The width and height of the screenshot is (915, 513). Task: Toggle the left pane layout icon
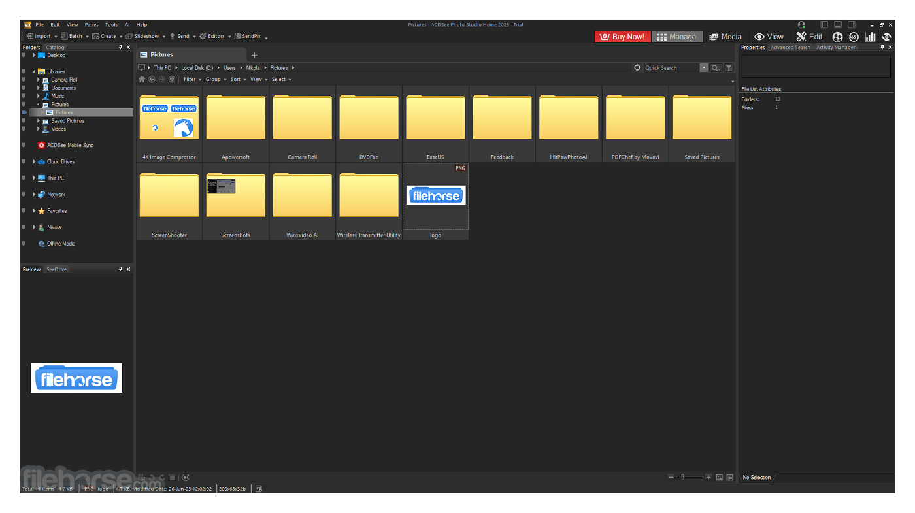(824, 25)
